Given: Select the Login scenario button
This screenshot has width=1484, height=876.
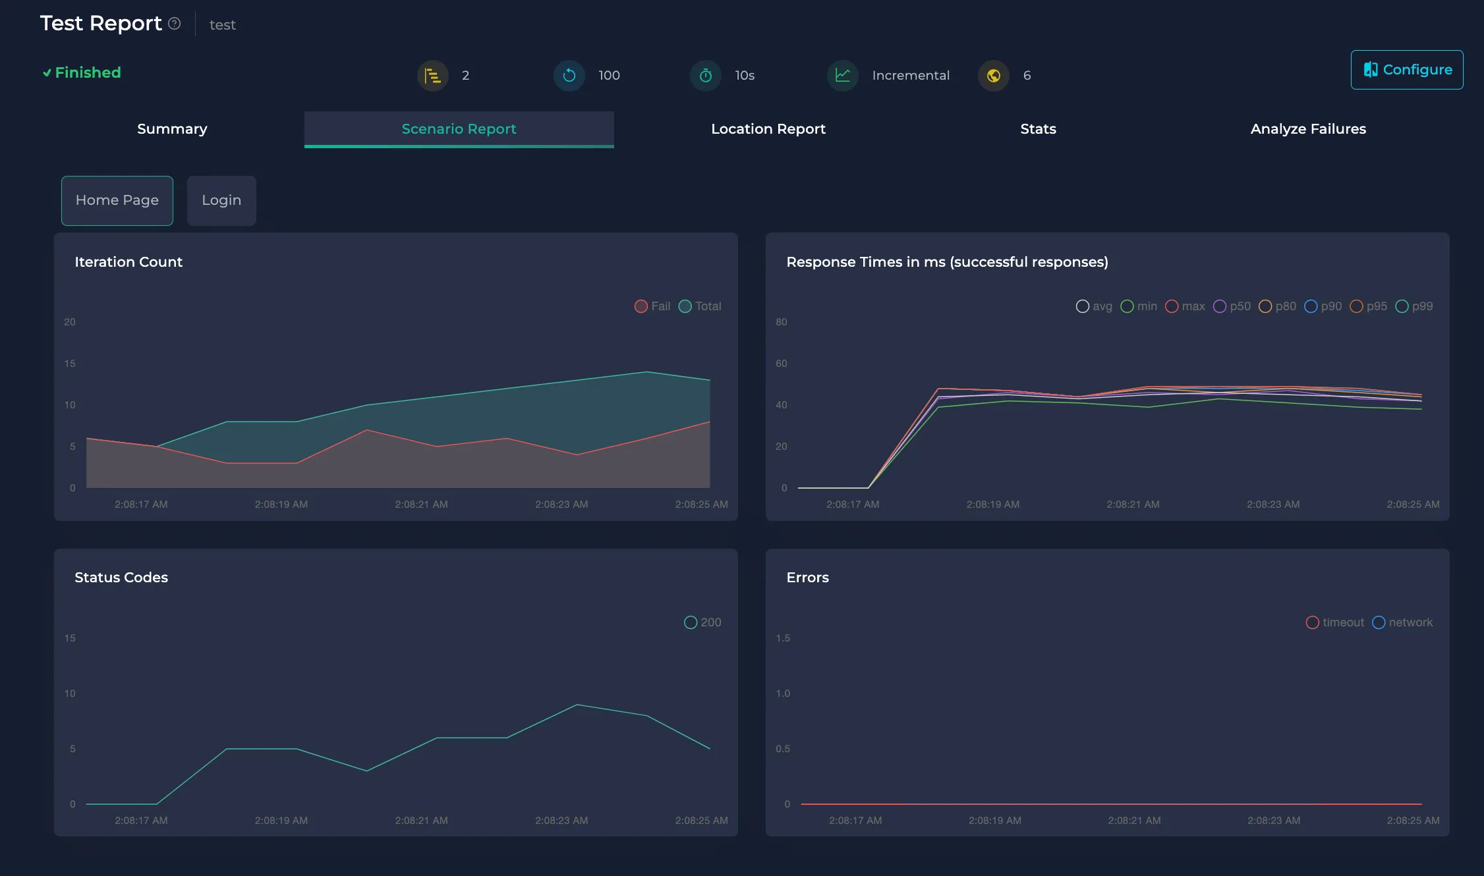Looking at the screenshot, I should 221,200.
